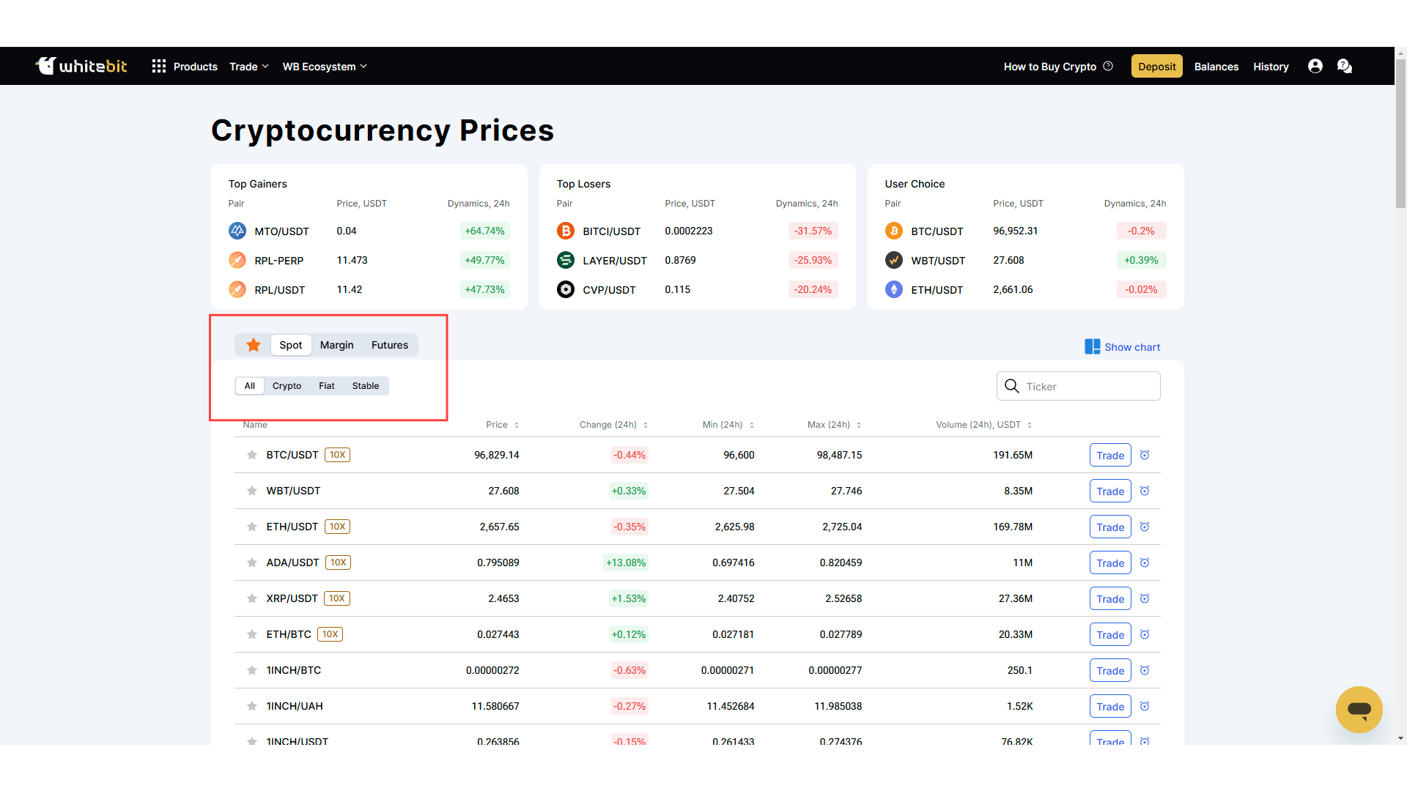The height and width of the screenshot is (791, 1407).
Task: Click into the Ticker search field
Action: tap(1079, 386)
